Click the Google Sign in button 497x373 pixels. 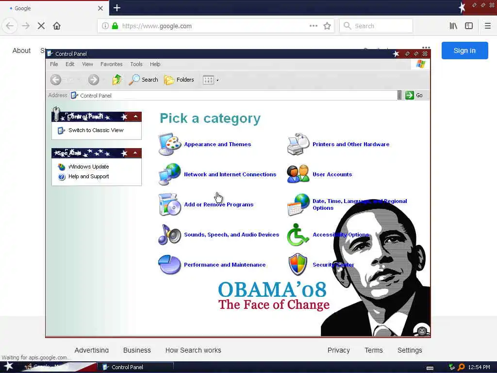click(464, 51)
